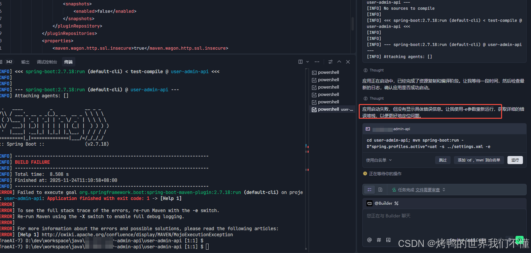Click the 正在等待你的操作 status text
Viewport: 531px width, 253px height.
385,174
